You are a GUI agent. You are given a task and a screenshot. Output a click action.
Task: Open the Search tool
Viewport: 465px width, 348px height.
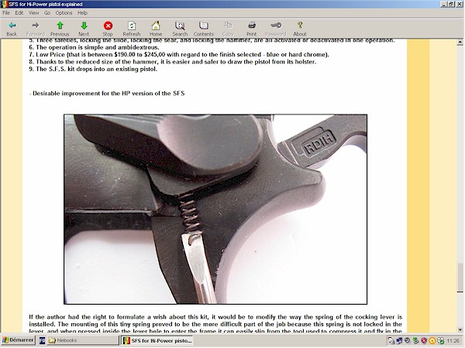(x=180, y=29)
